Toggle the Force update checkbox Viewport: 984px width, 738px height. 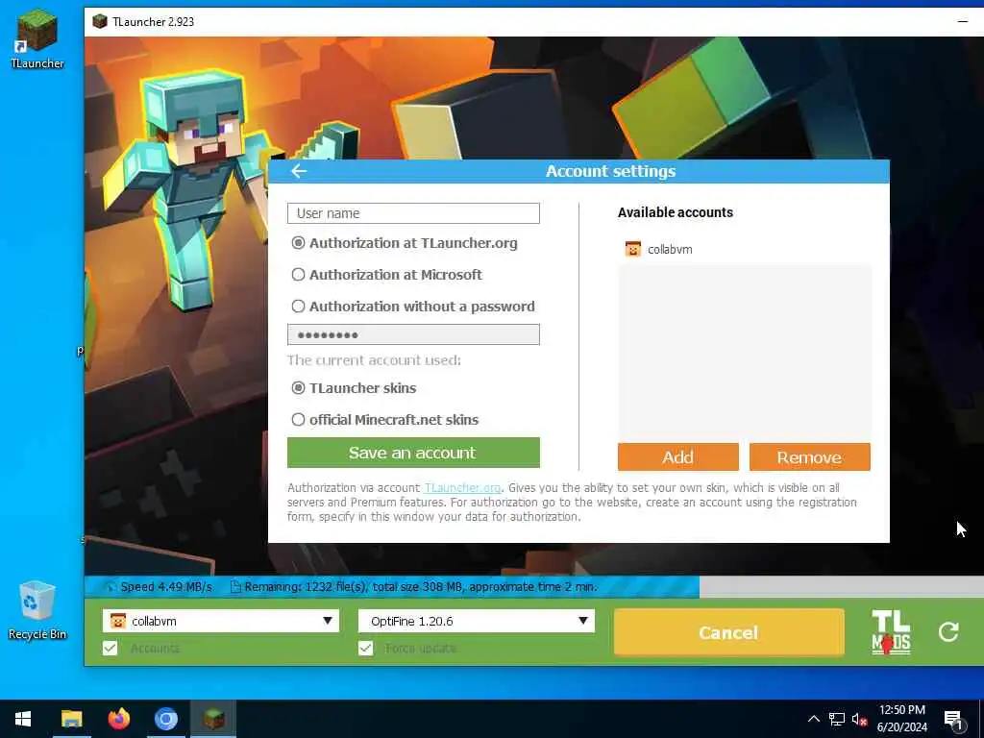[365, 648]
